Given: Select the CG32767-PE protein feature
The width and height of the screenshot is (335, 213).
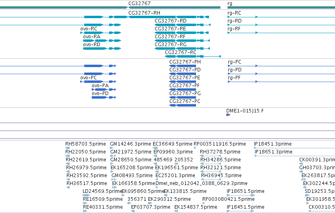Looking at the screenshot, I should (x=183, y=82).
